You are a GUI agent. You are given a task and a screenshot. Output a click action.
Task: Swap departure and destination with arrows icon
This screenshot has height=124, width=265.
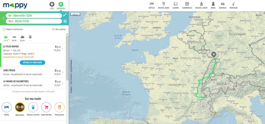coord(65,21)
